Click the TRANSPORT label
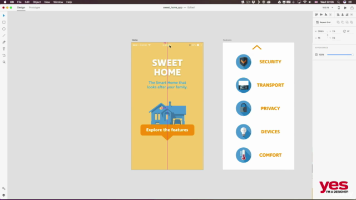 (x=270, y=85)
